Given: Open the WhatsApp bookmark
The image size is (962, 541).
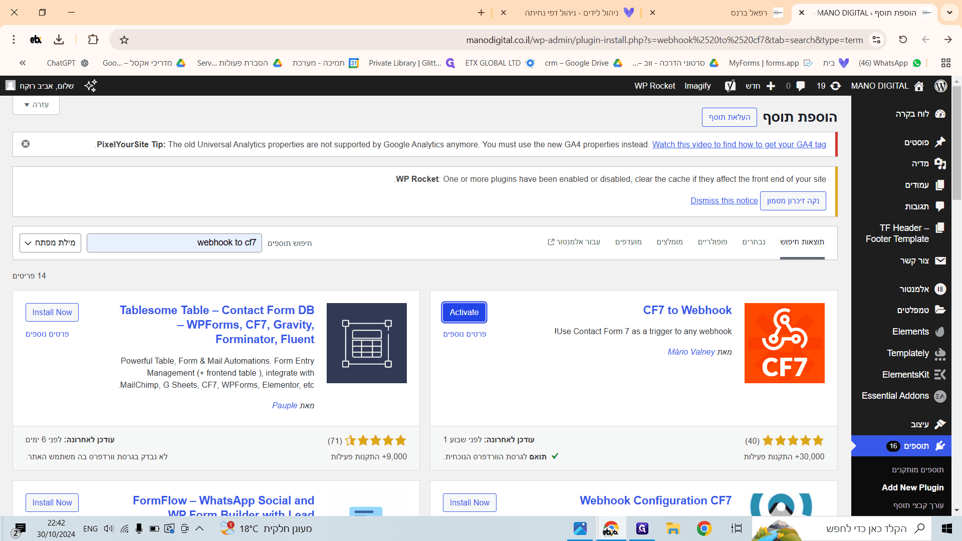Looking at the screenshot, I should coord(890,63).
